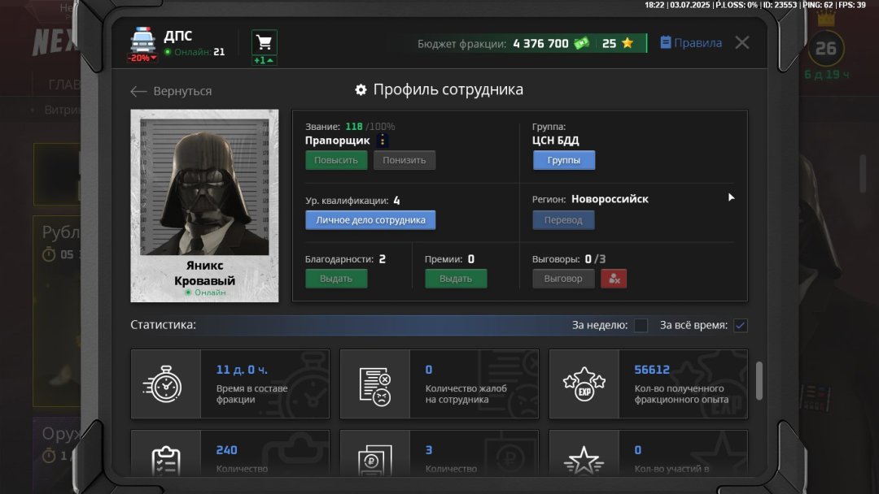Enable the За неделю checkbox
Image resolution: width=879 pixels, height=494 pixels.
click(x=641, y=325)
